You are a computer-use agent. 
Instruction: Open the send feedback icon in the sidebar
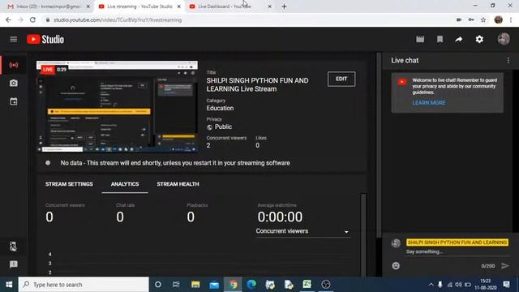click(14, 264)
